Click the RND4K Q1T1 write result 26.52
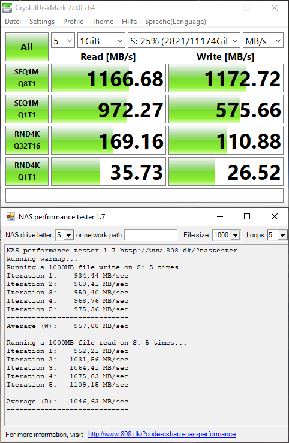Screen dimensions: 289x443 [x=226, y=171]
